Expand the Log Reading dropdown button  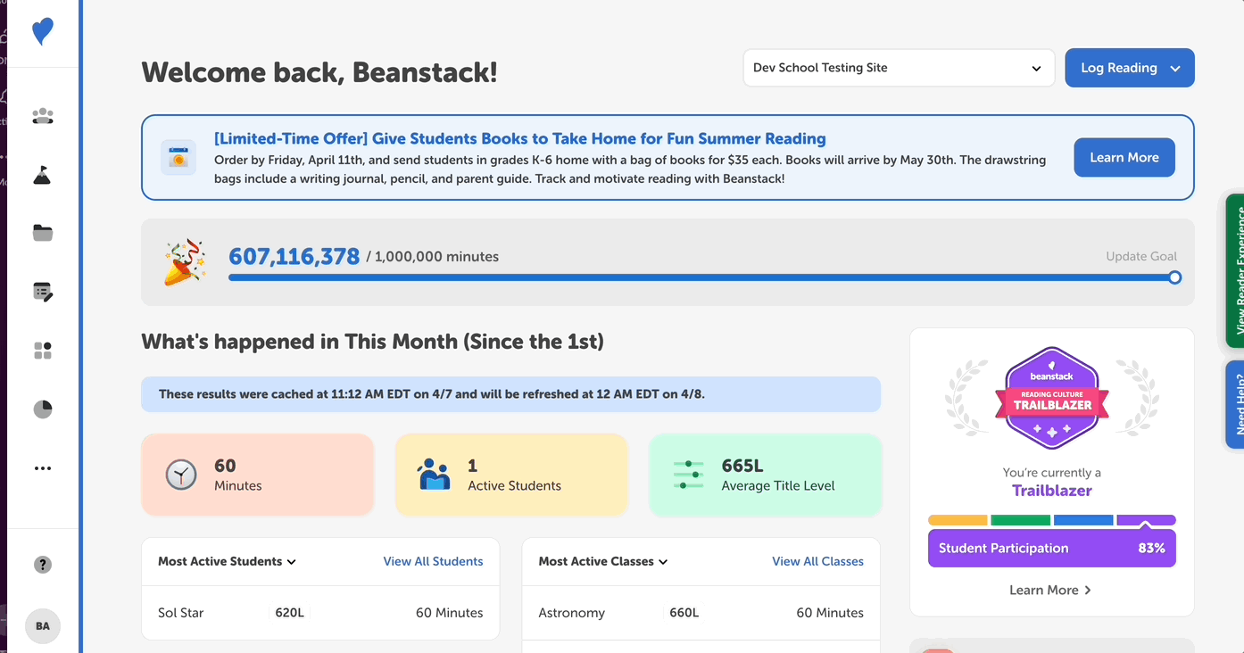point(1129,68)
